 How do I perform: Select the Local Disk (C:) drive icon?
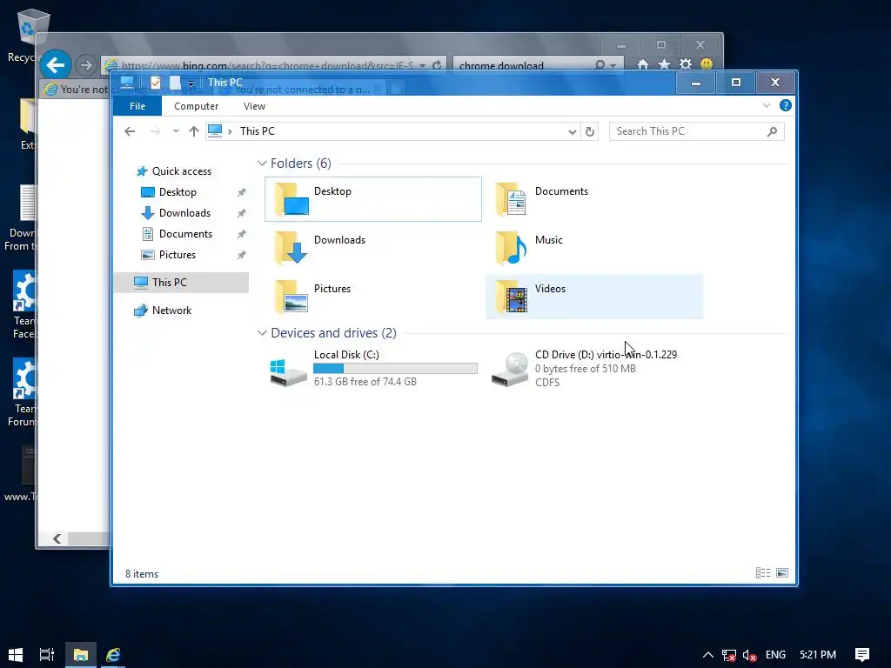pyautogui.click(x=288, y=372)
